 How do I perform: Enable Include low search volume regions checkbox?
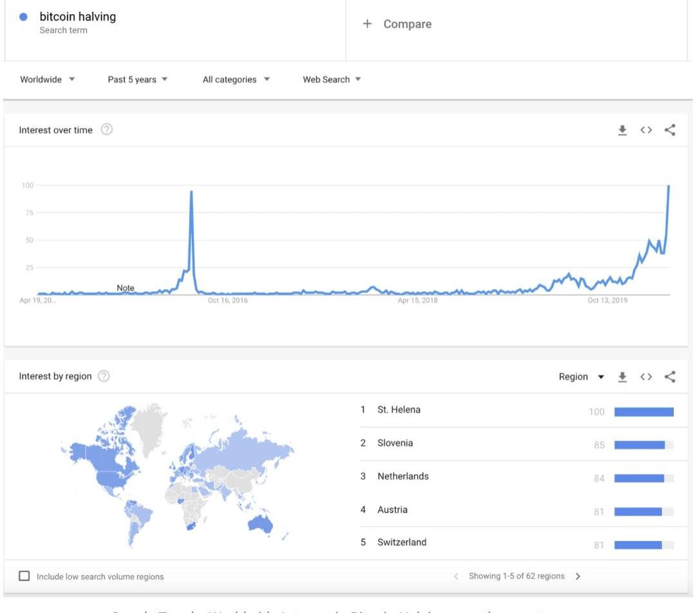pos(24,576)
